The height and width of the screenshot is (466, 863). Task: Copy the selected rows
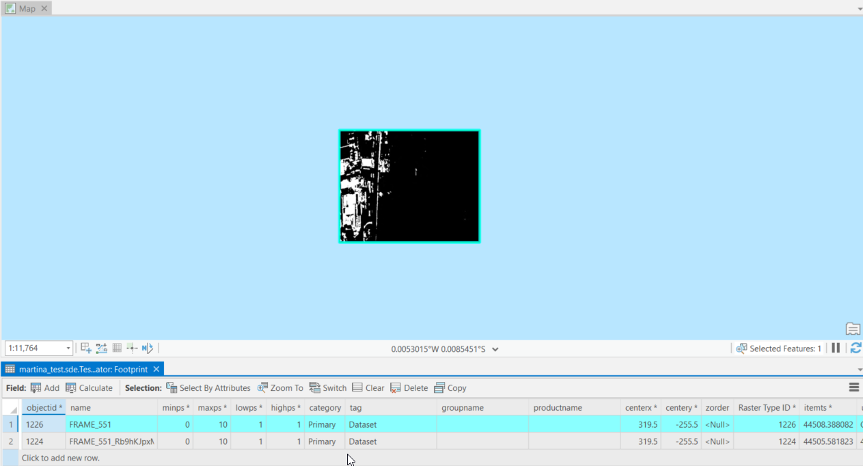click(450, 387)
